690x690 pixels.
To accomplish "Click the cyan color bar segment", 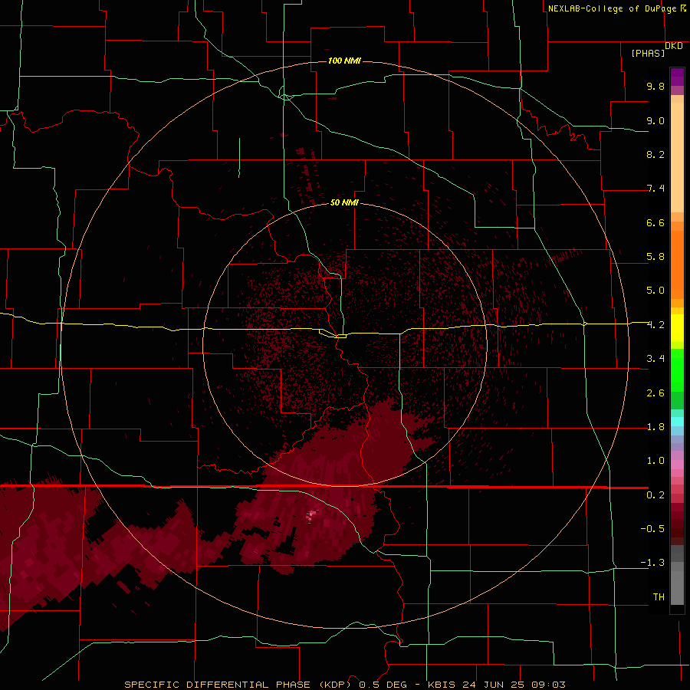I will point(677,422).
